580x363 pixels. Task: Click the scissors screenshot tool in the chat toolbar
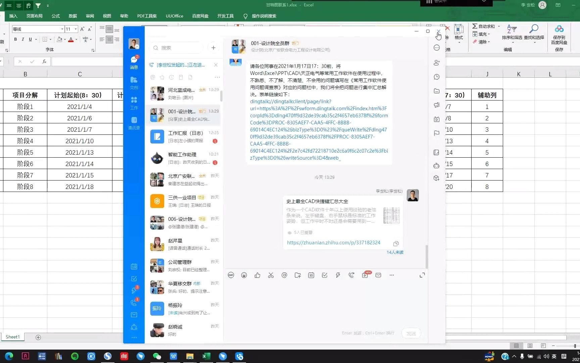(271, 275)
